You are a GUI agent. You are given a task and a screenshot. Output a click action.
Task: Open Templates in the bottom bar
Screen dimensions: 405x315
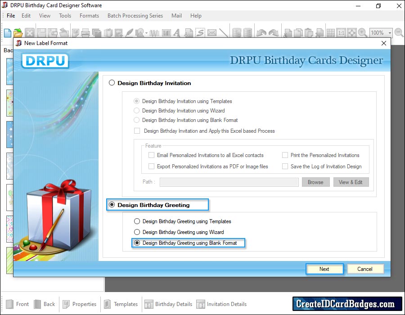coord(121,304)
